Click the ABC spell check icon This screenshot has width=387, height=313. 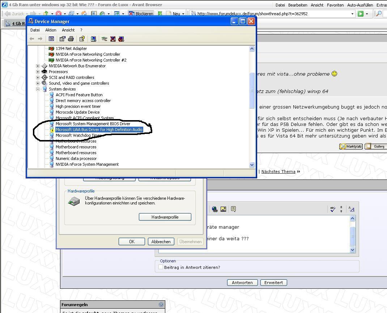(x=333, y=209)
